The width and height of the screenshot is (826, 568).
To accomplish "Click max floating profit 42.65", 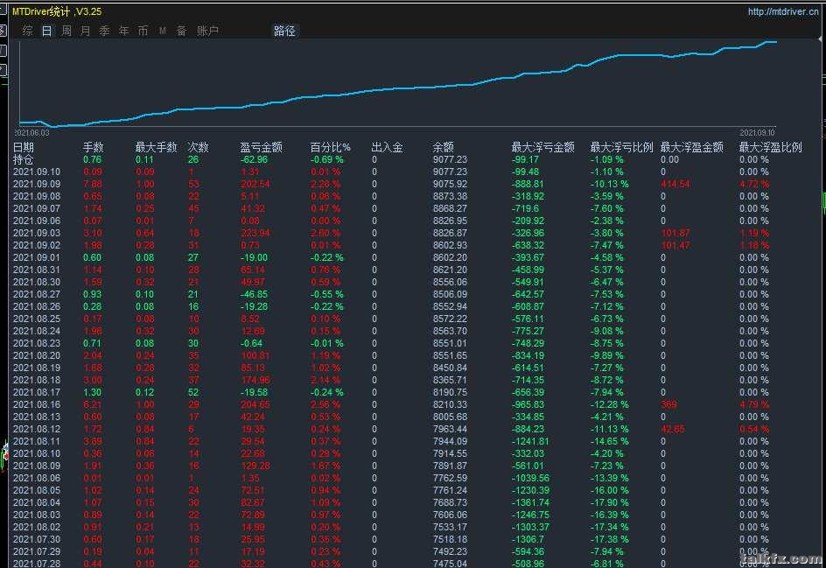I will coord(673,429).
